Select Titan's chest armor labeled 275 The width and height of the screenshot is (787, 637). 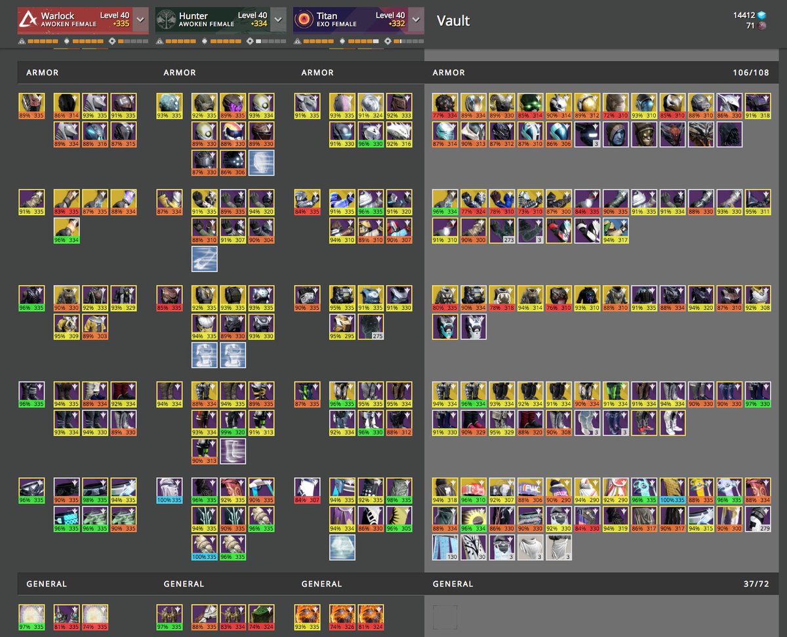click(x=371, y=327)
